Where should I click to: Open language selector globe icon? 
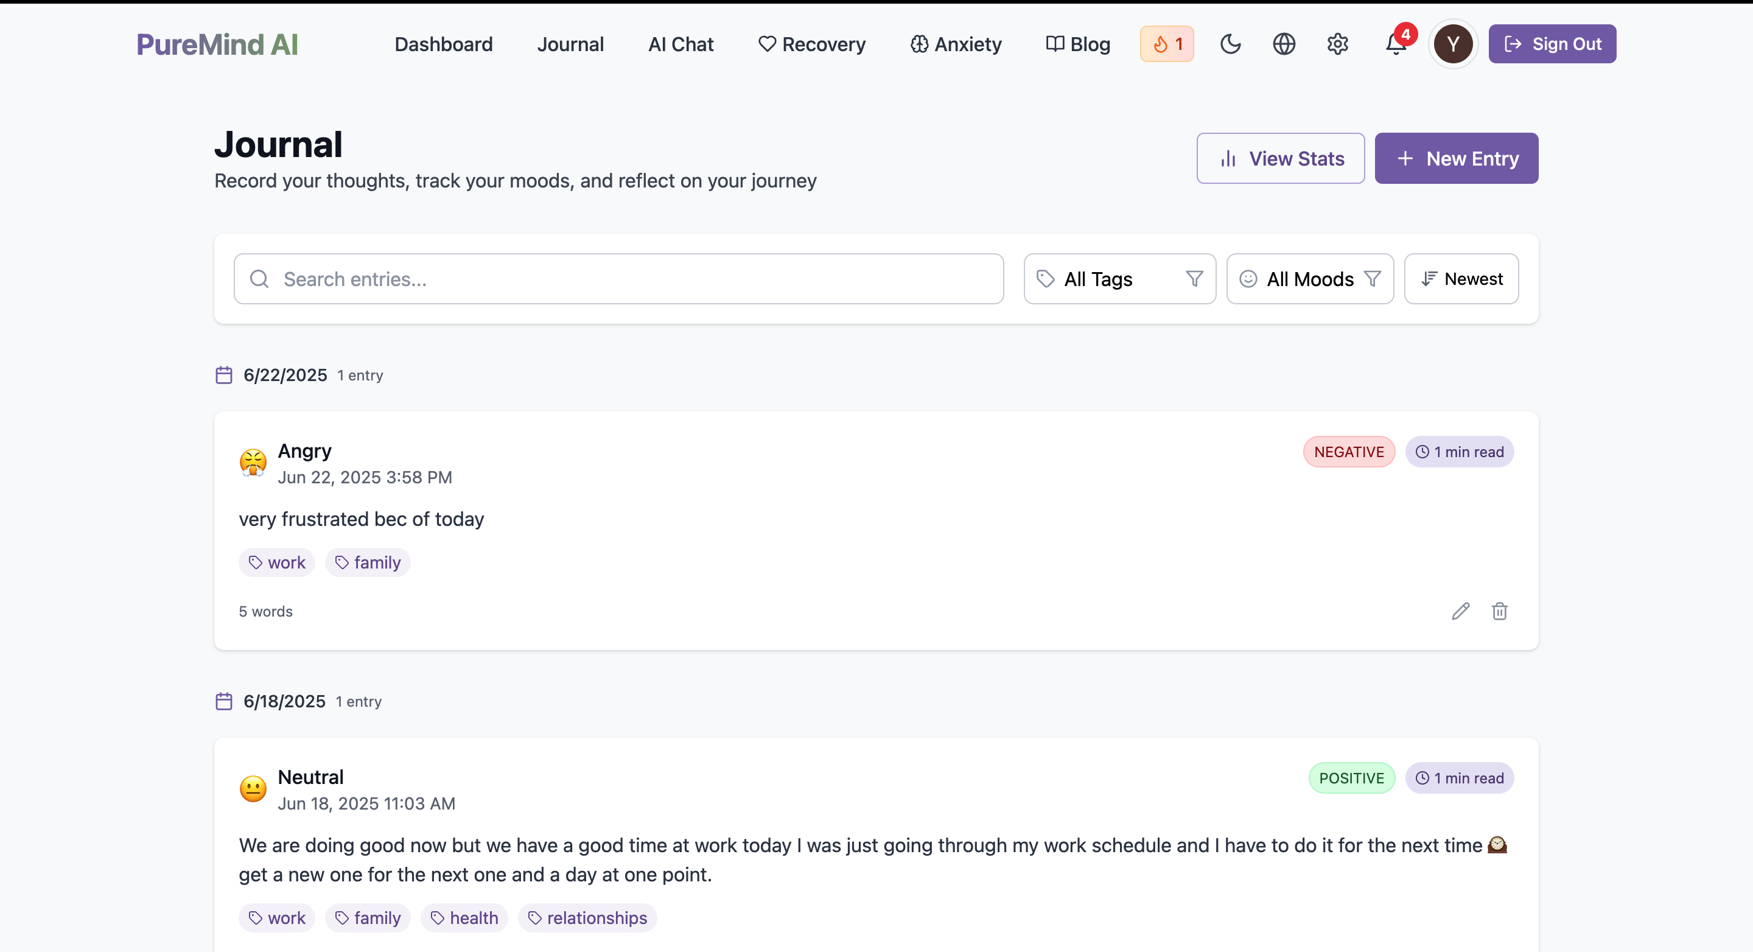pos(1284,44)
